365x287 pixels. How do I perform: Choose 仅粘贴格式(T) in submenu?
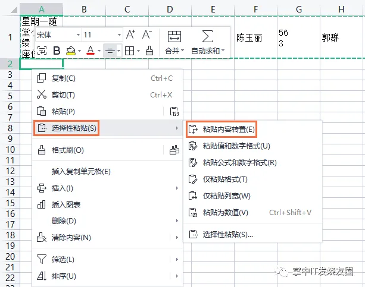pyautogui.click(x=225, y=179)
